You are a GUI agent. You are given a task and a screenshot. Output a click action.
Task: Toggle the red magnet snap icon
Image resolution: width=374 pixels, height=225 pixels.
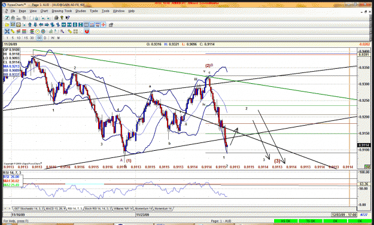(x=87, y=31)
